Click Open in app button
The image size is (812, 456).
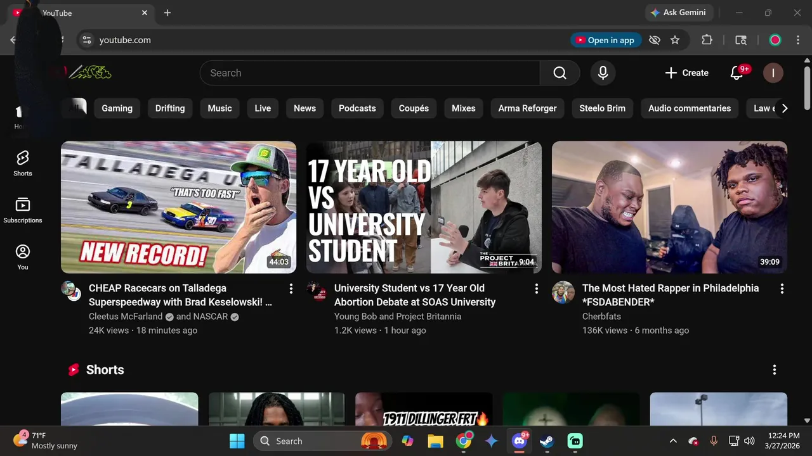[x=605, y=40]
